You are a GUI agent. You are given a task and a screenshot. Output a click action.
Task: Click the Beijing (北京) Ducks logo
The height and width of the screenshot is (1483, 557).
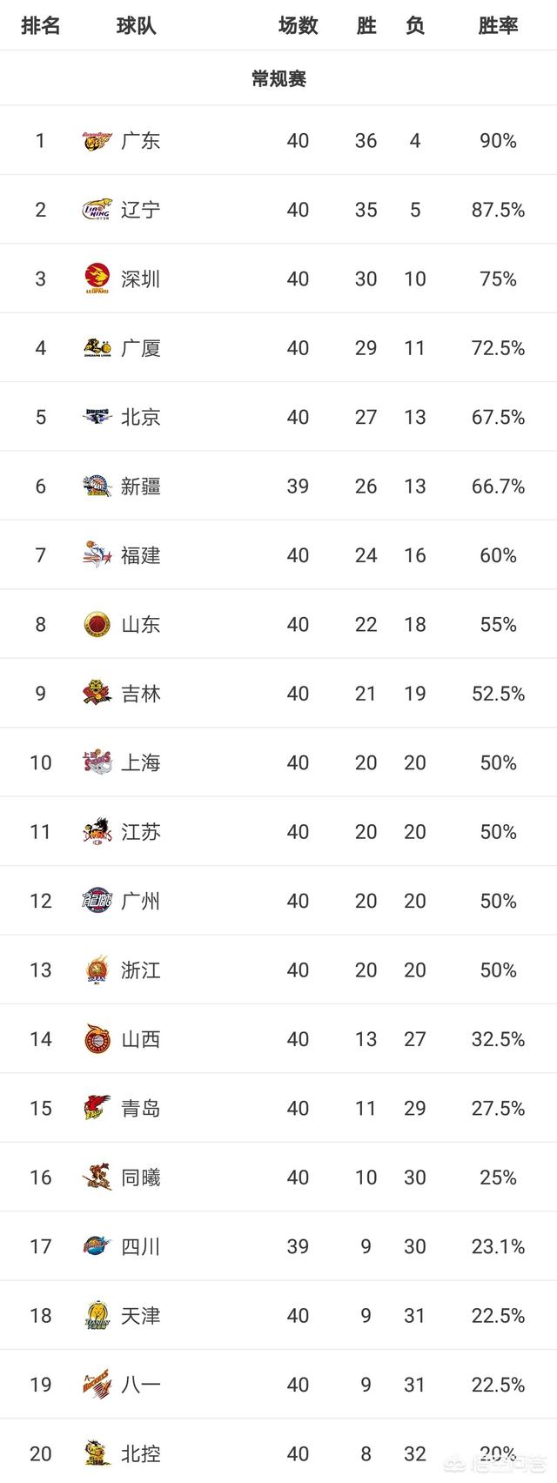point(97,417)
